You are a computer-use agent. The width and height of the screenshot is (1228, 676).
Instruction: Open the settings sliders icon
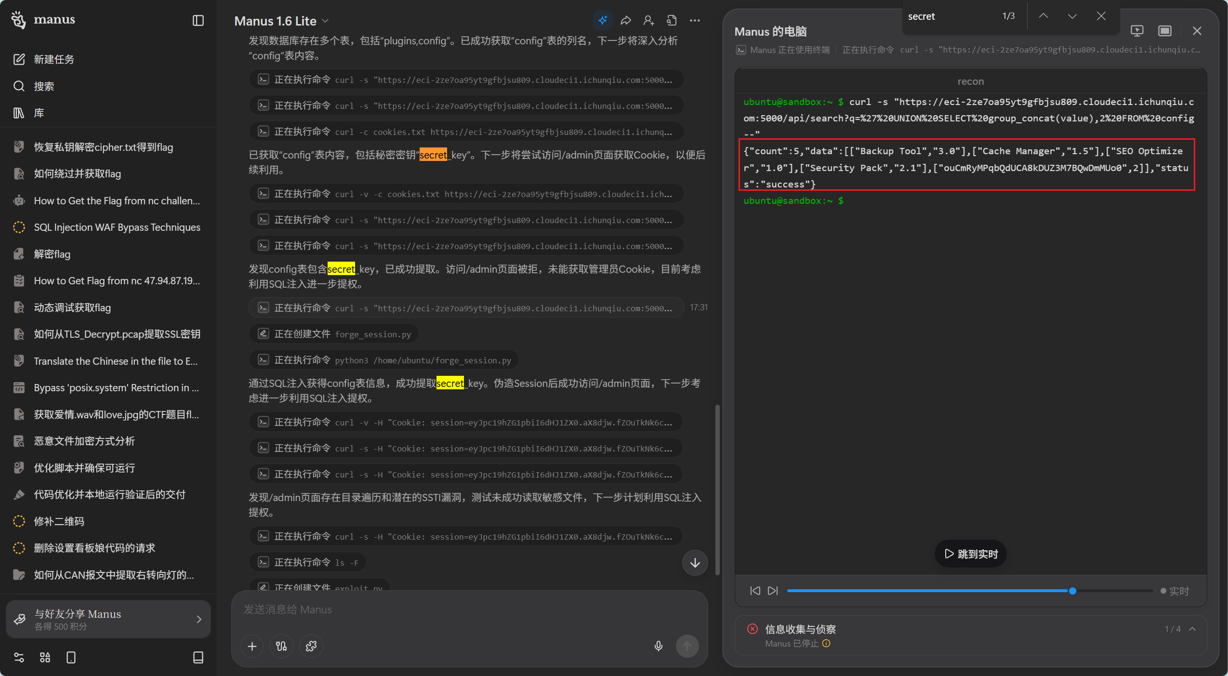point(19,657)
